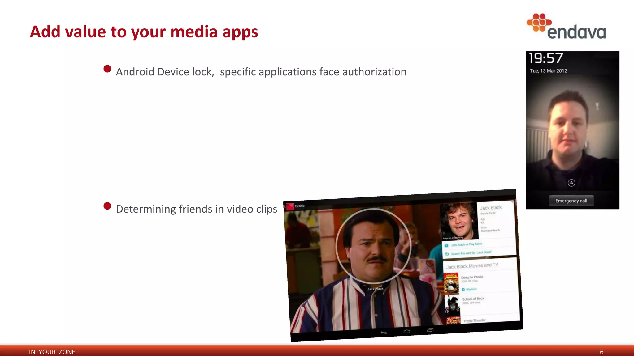The image size is (634, 356).
Task: Click the red Play Movies app icon
Action: point(290,206)
